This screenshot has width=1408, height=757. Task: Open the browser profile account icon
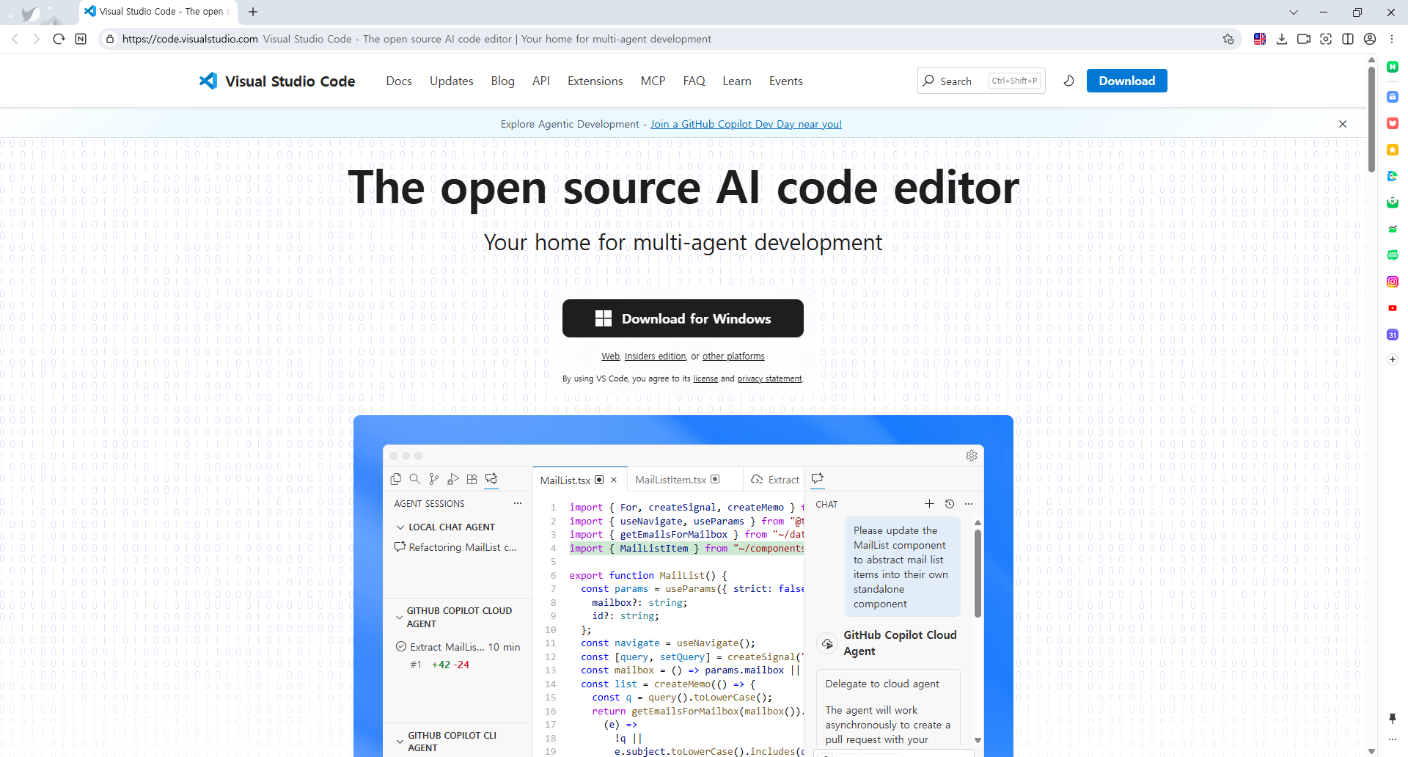[x=1370, y=39]
